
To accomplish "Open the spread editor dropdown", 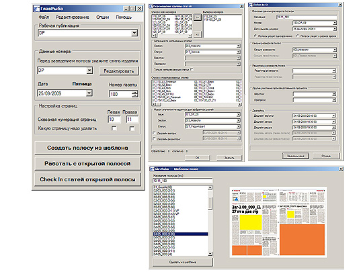I will 334,71.
